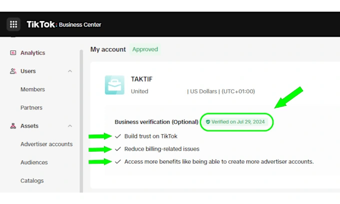This screenshot has height=204, width=340.
Task: Click the Approved status badge
Action: coord(145,49)
